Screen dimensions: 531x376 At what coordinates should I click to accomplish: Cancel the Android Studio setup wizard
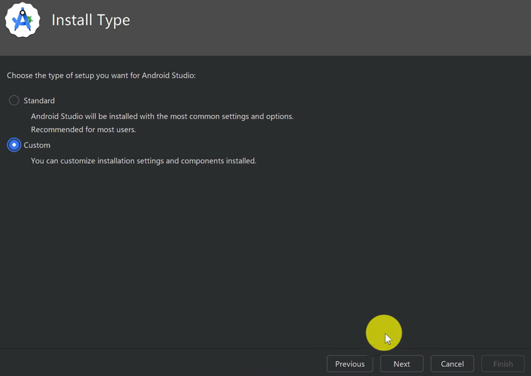tap(452, 364)
